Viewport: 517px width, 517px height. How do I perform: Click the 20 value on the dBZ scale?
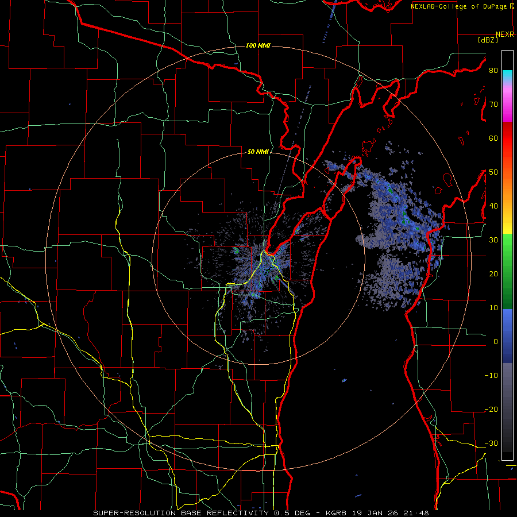(x=493, y=274)
